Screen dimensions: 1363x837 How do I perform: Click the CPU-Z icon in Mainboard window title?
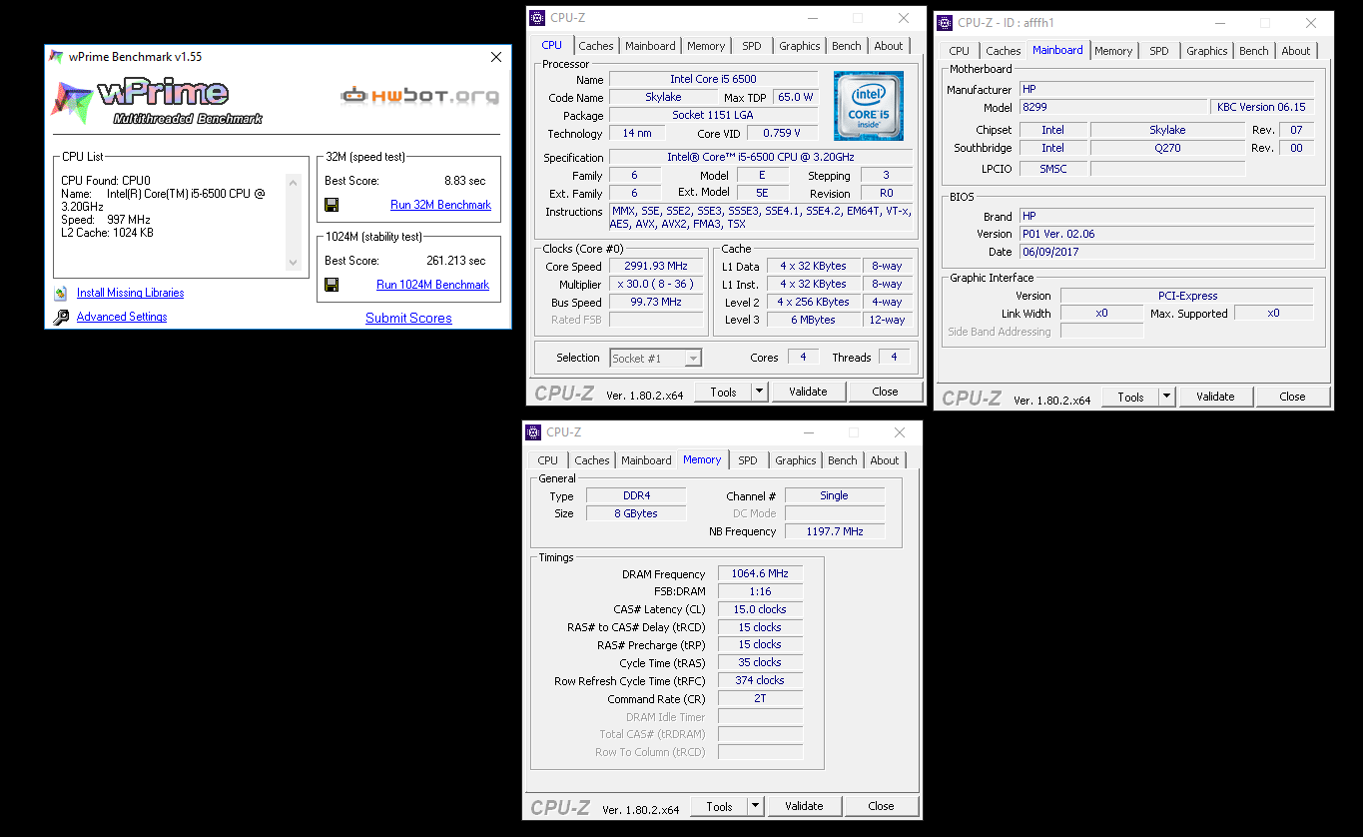(945, 23)
